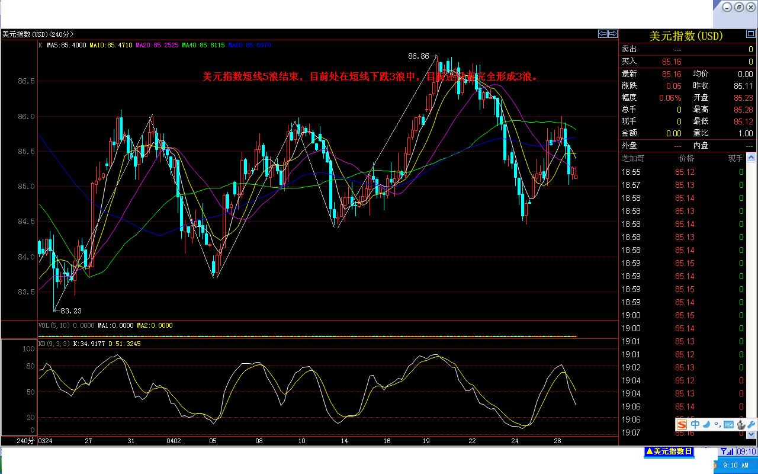758x474 pixels.
Task: Click the 最新 latest price value 85.16
Action: 672,74
